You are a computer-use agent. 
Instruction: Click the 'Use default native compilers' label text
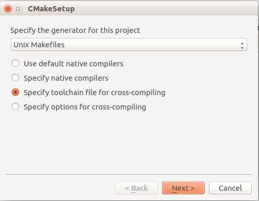click(73, 64)
